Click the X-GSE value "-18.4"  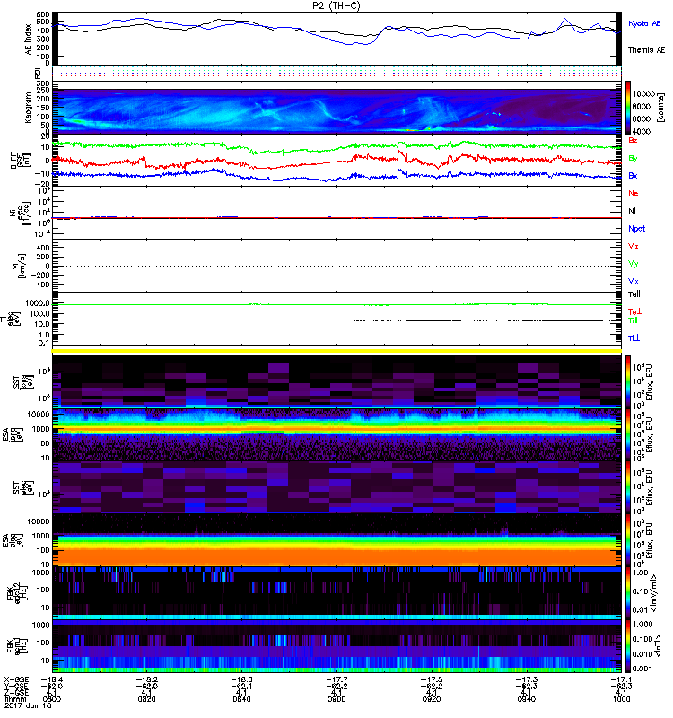52,680
